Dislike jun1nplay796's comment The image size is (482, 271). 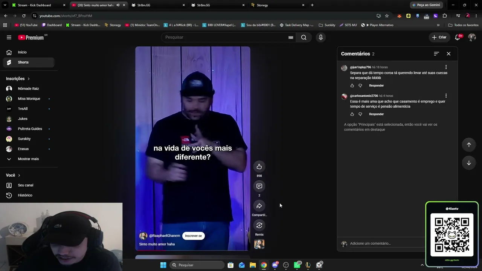tap(360, 85)
